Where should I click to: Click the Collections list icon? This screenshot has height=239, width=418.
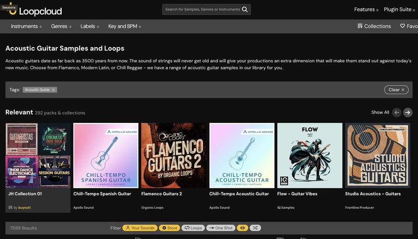tap(360, 26)
